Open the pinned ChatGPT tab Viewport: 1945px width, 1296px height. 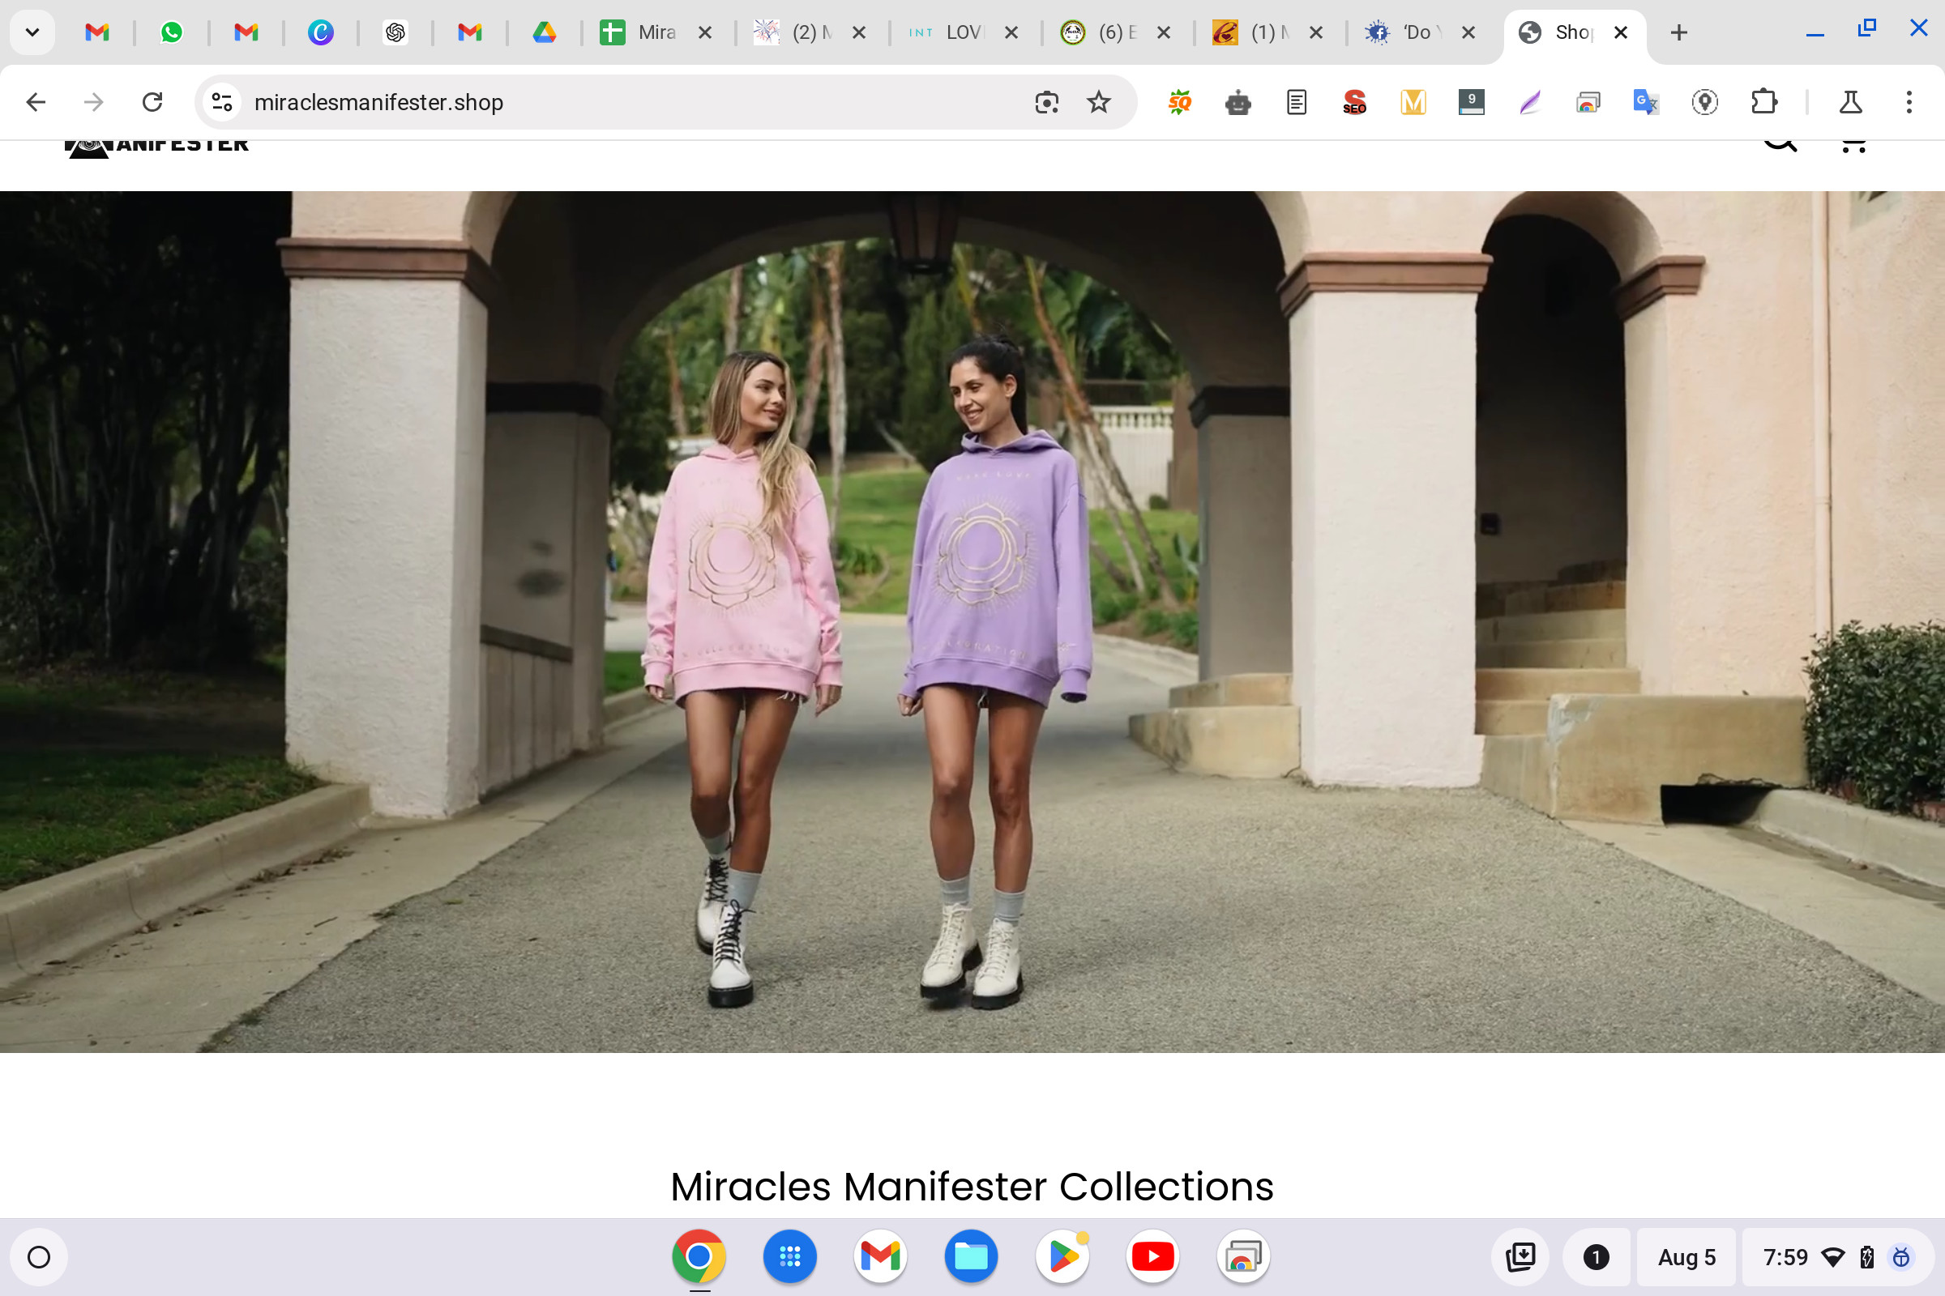tap(395, 32)
